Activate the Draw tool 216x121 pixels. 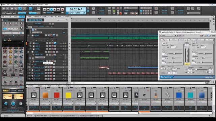(x=20, y=9)
